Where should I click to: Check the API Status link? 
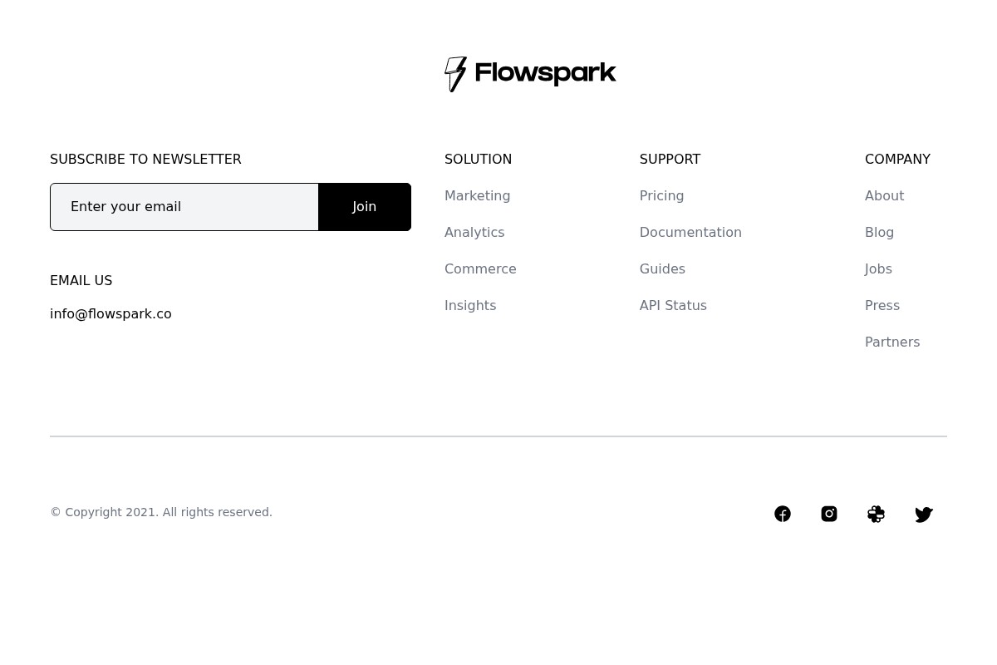tap(673, 305)
